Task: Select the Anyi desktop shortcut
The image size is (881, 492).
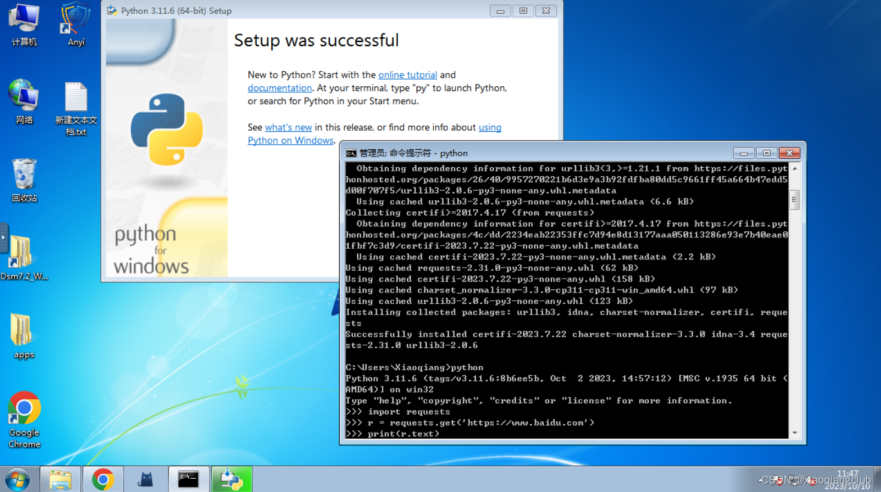Action: tap(76, 25)
